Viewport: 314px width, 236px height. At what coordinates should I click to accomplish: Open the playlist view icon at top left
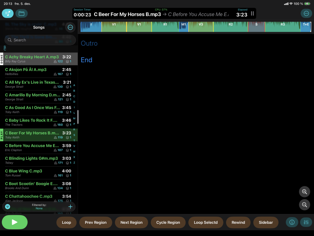pyautogui.click(x=7, y=13)
